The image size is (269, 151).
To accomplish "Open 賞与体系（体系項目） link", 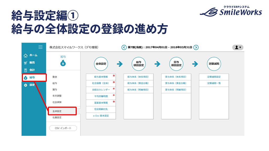I will [x=176, y=77].
